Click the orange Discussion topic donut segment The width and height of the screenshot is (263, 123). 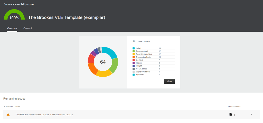(93, 68)
